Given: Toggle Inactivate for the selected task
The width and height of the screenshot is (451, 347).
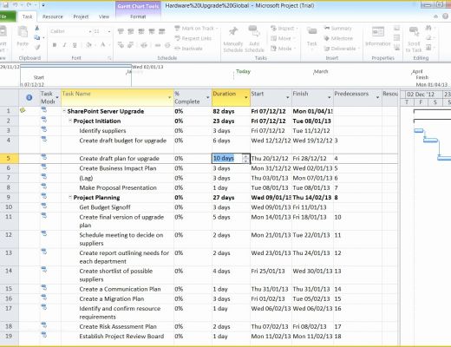Looking at the screenshot, I should 188,49.
